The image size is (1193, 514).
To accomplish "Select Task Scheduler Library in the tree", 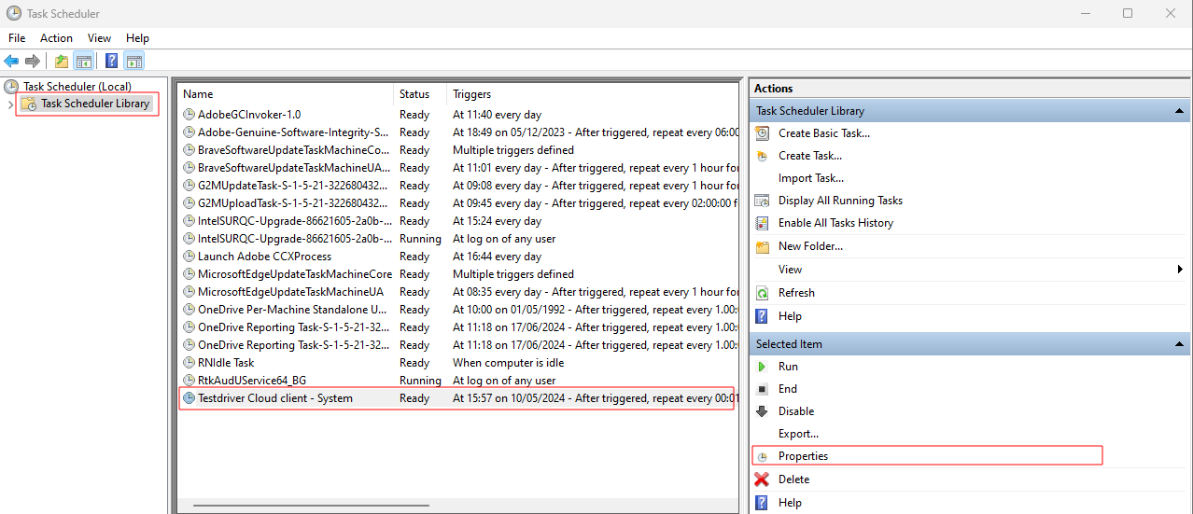I will pos(95,104).
